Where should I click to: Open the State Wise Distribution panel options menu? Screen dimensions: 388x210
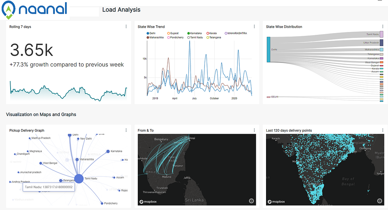[x=382, y=26]
